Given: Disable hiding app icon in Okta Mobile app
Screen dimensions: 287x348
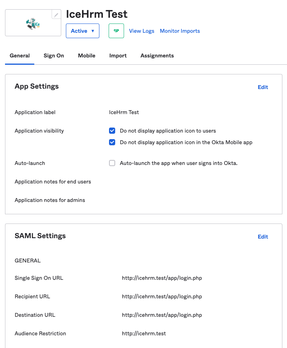Looking at the screenshot, I should click(112, 142).
